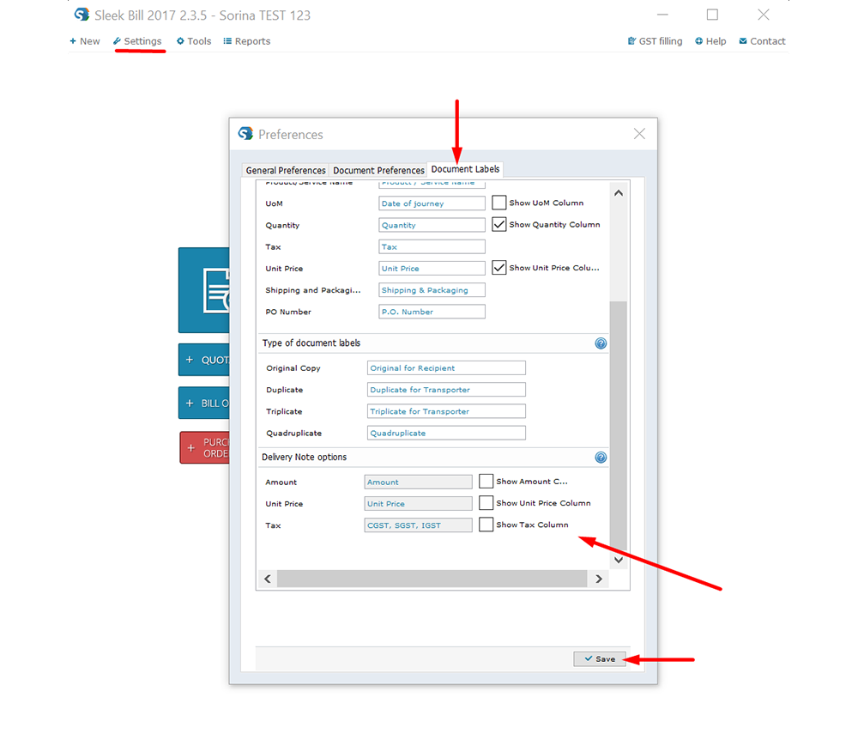Close the Preferences dialog
Screen dimensions: 858x734
[639, 134]
